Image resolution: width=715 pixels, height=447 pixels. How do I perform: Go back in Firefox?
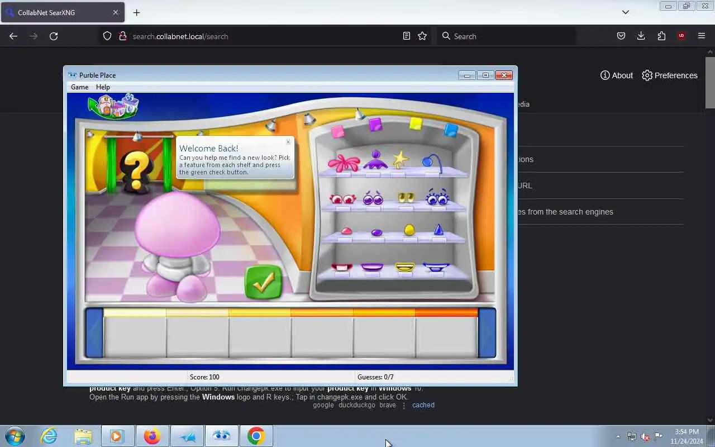13,36
